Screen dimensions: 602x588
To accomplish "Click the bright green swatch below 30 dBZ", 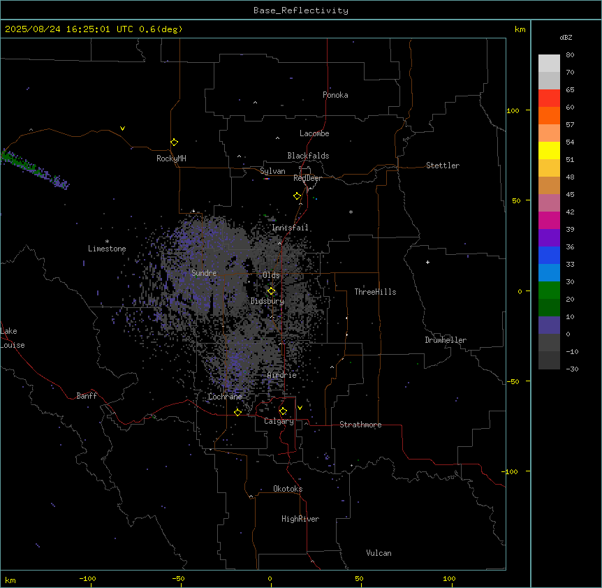I will pyautogui.click(x=549, y=291).
